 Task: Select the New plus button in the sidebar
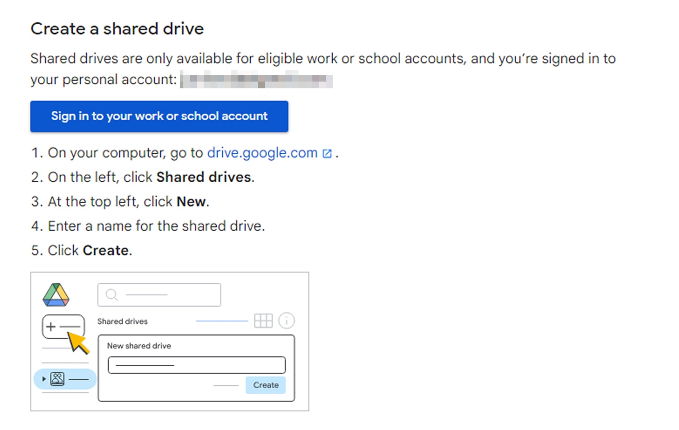click(x=63, y=326)
